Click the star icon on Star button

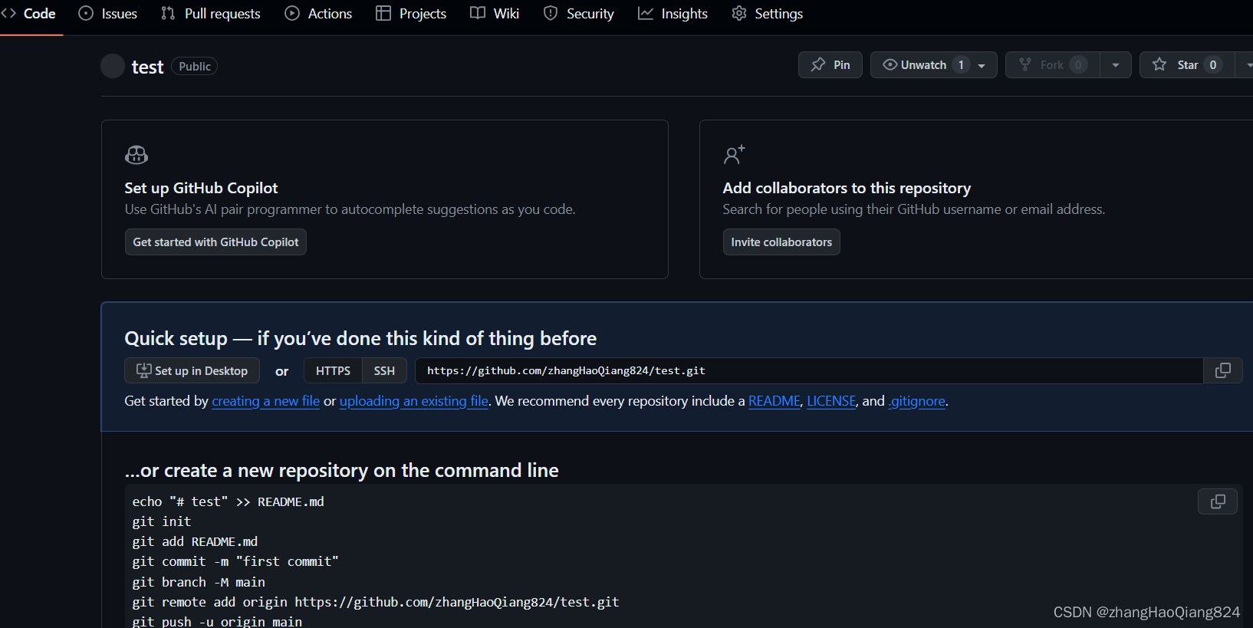coord(1159,65)
